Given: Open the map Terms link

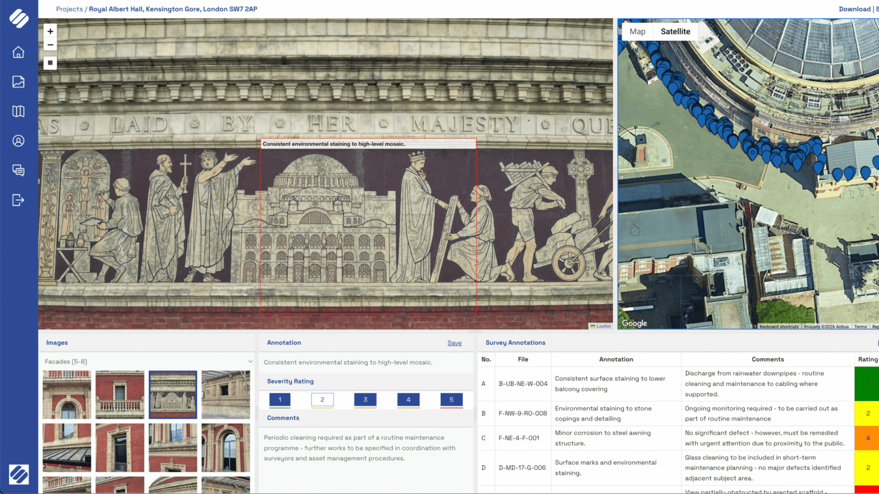Looking at the screenshot, I should (860, 326).
